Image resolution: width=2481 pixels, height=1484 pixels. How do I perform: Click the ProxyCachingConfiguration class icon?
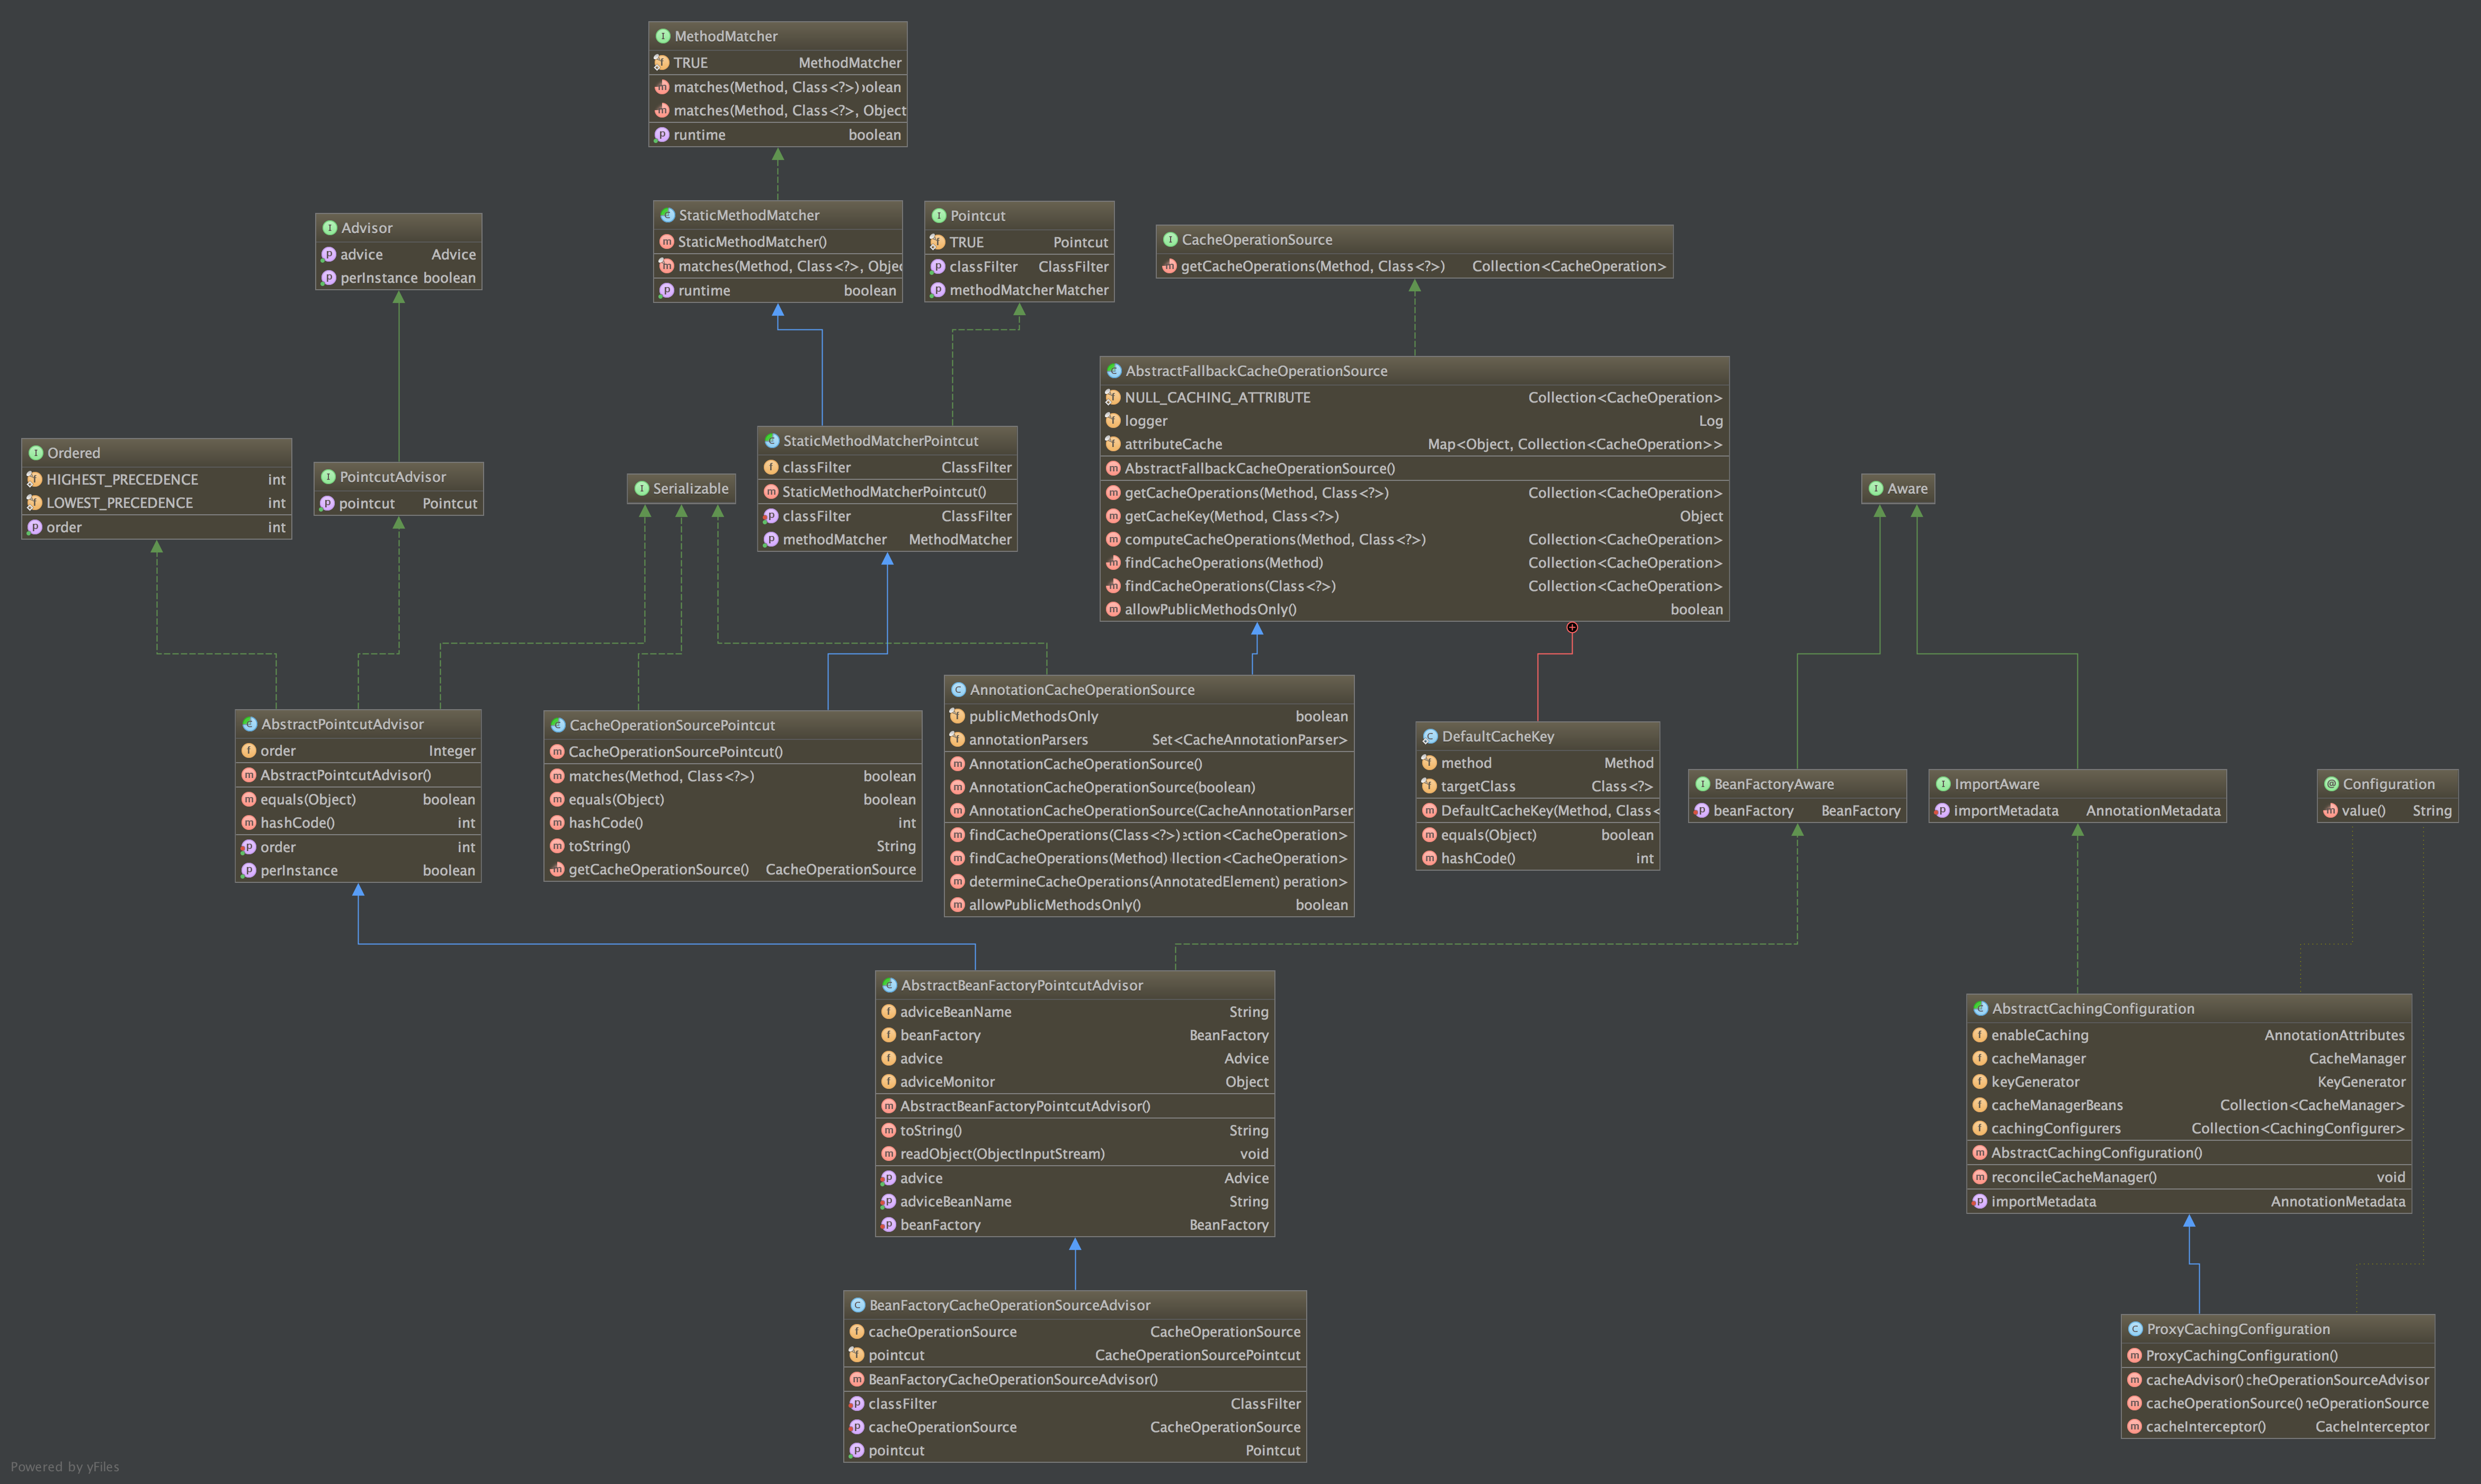click(x=2134, y=1330)
